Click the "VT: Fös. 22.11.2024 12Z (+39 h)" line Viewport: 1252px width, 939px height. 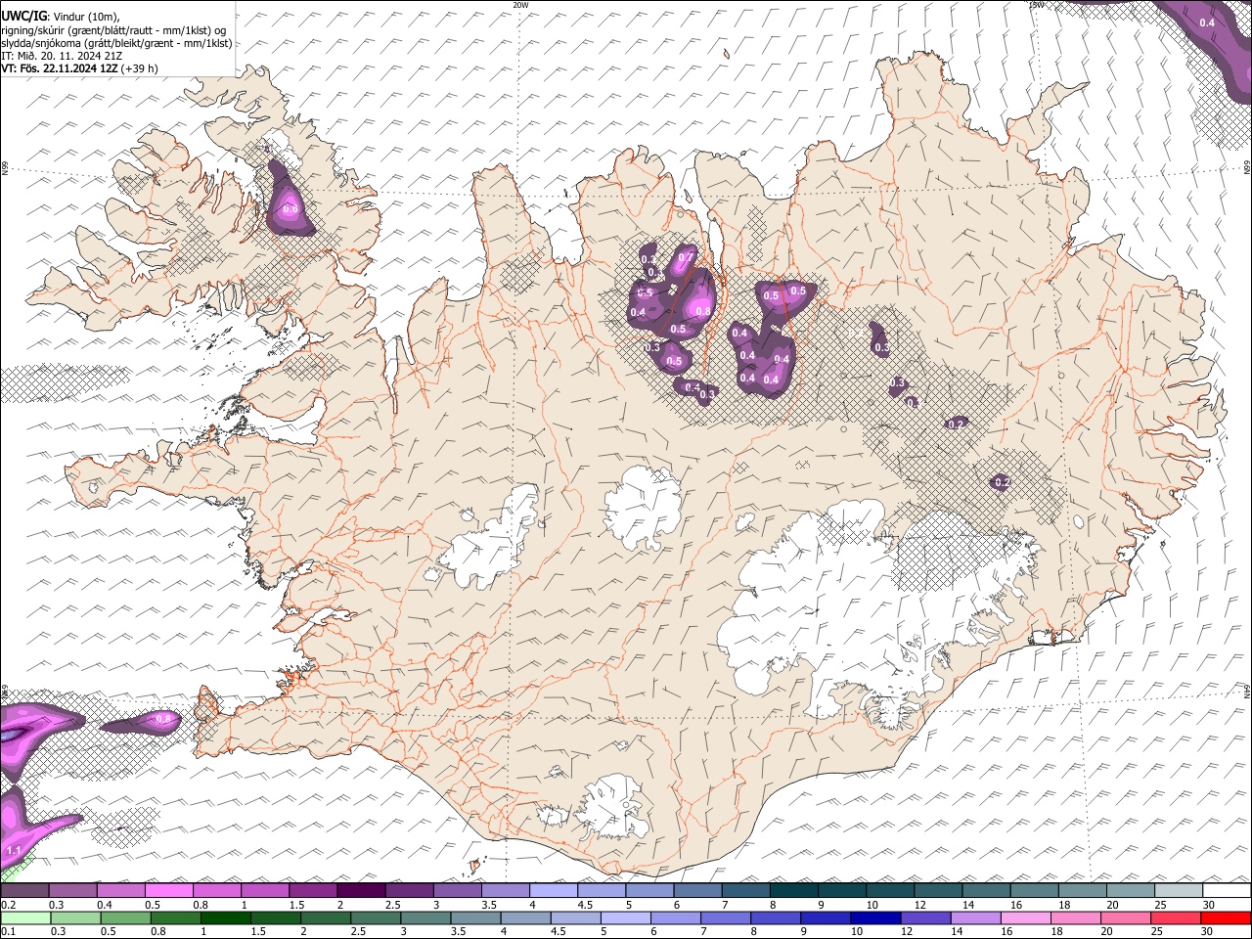pyautogui.click(x=79, y=68)
